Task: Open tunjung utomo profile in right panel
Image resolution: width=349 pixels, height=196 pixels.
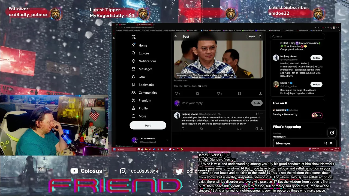Action: coord(289,56)
